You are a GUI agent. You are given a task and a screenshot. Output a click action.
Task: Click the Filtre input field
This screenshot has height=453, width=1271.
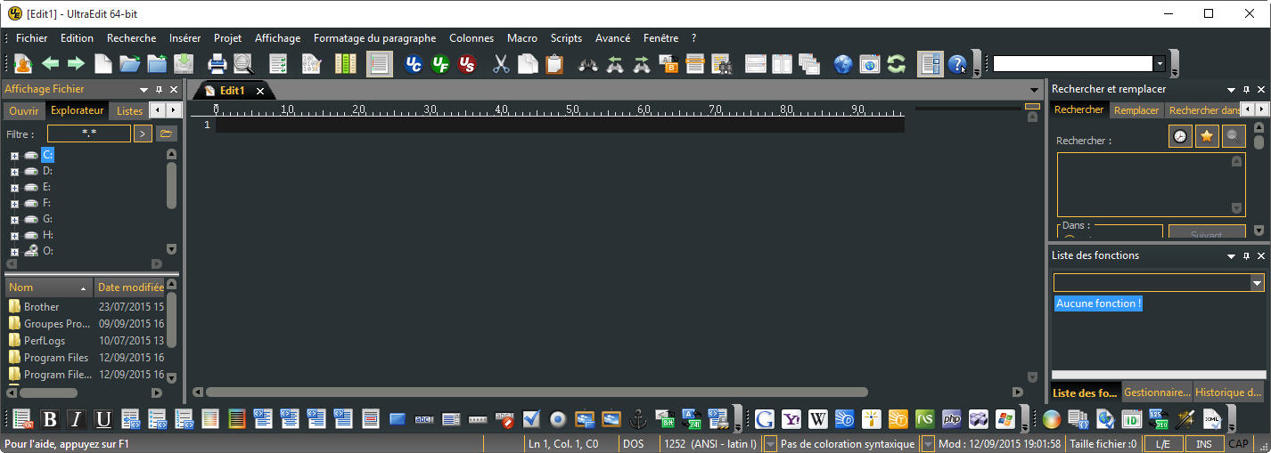click(89, 133)
